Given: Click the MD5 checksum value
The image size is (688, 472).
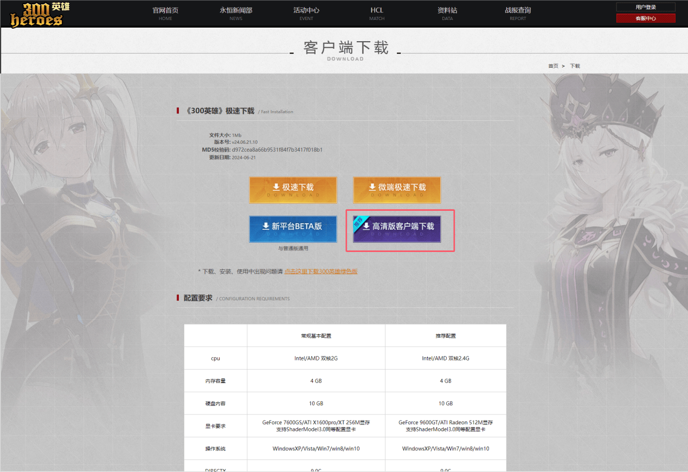Looking at the screenshot, I should (x=277, y=150).
